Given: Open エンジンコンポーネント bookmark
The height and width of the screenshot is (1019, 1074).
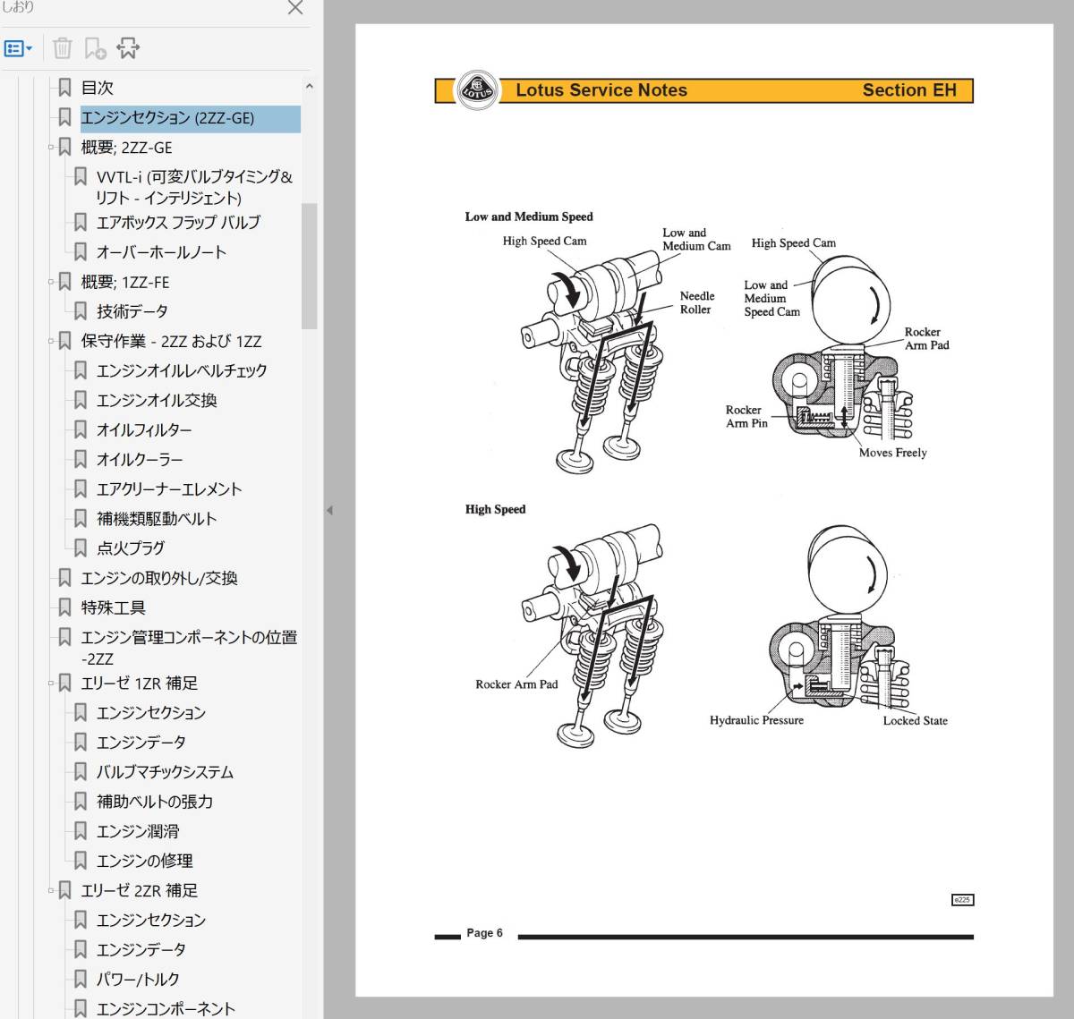Looking at the screenshot, I should (166, 1009).
